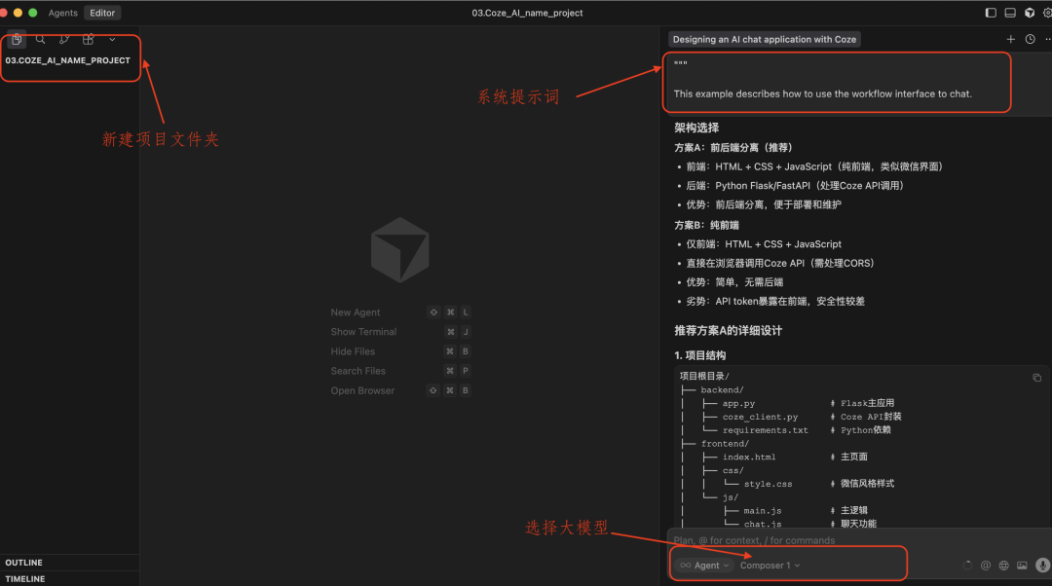Image resolution: width=1052 pixels, height=586 pixels.
Task: Open the Source Control branch icon
Action: 63,40
